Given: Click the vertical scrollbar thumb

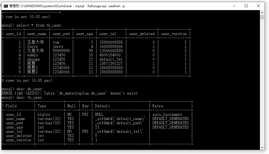Looking at the screenshot, I should coord(262,17).
